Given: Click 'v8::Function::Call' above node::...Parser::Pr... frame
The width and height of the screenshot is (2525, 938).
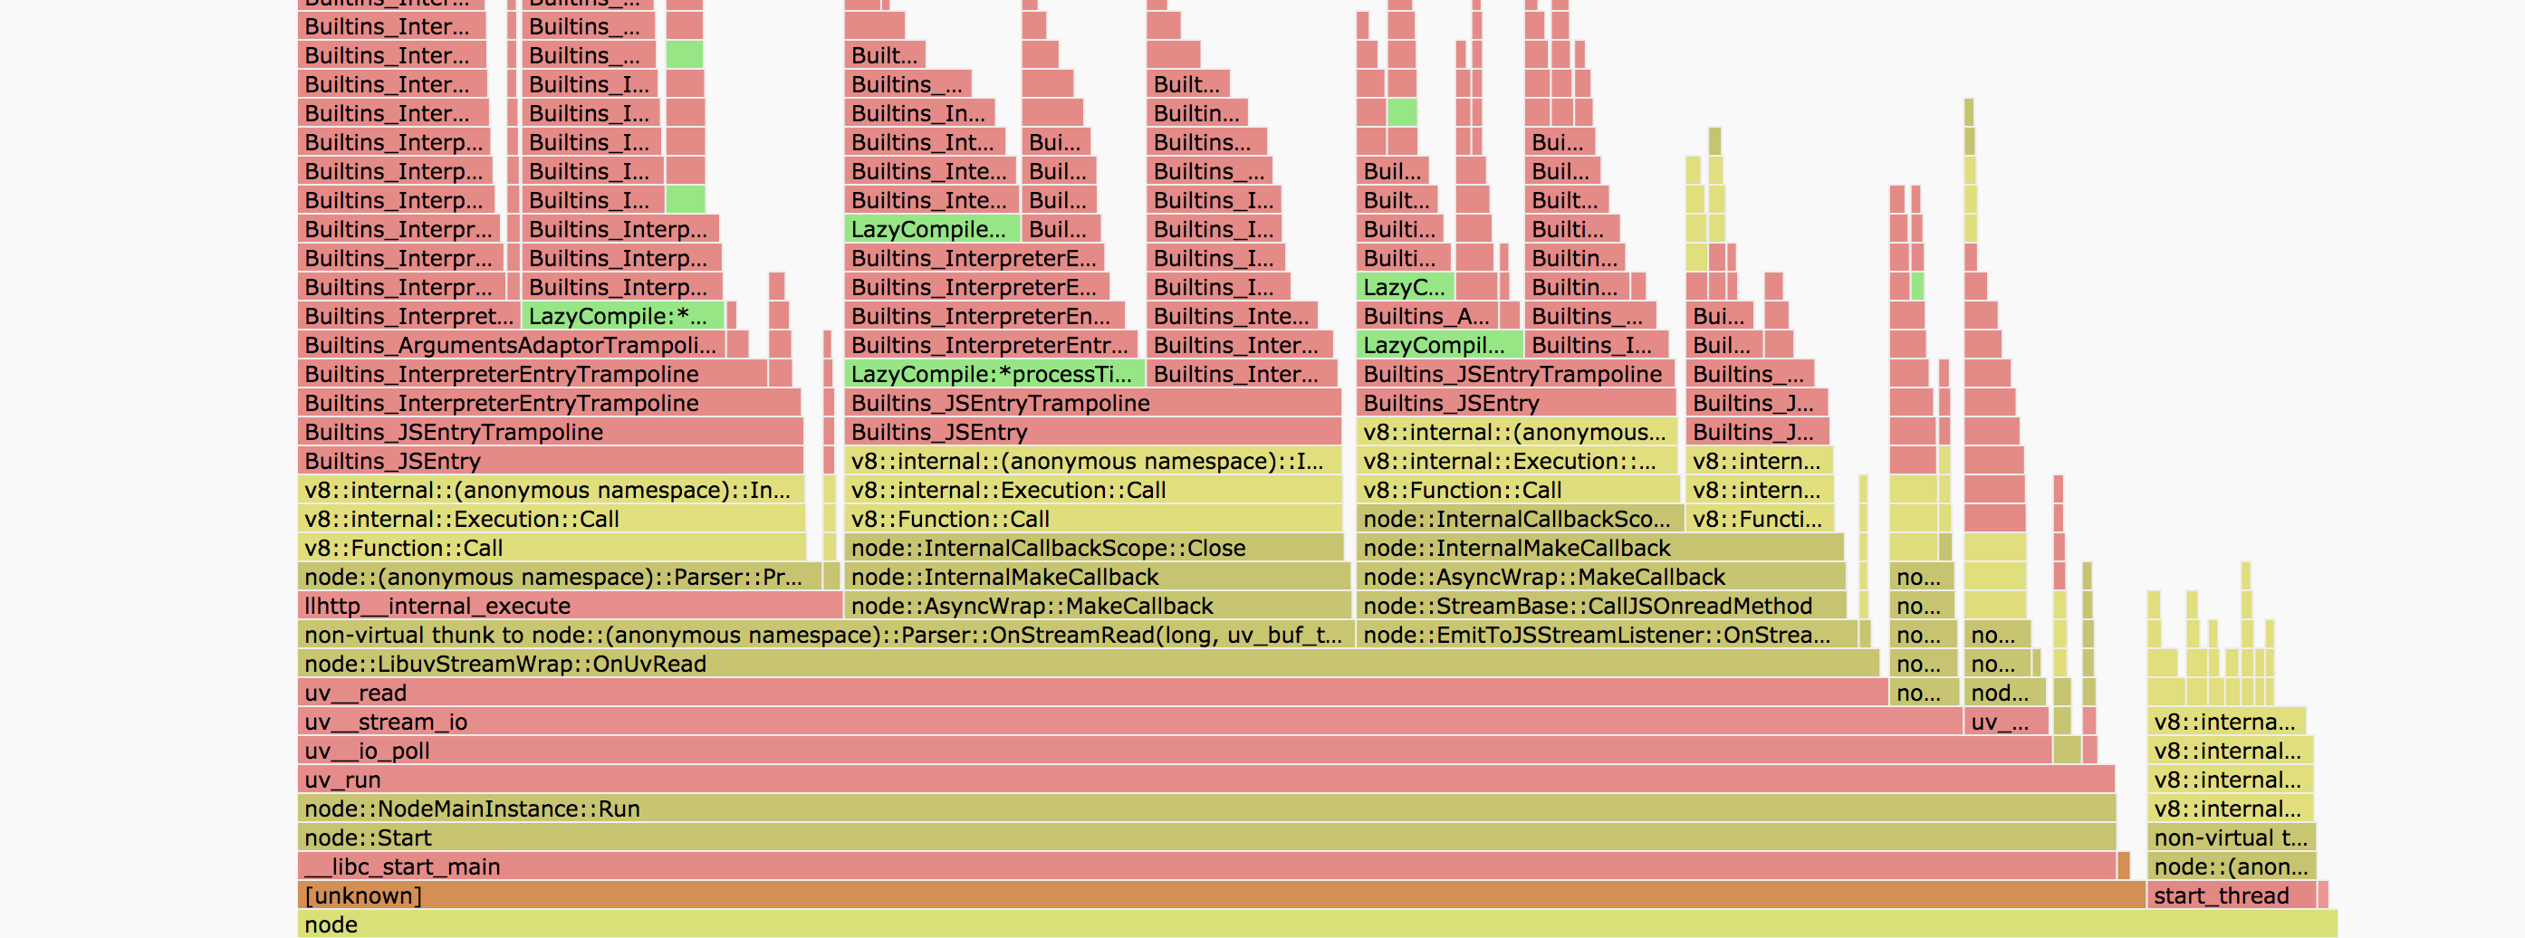Looking at the screenshot, I should point(551,548).
